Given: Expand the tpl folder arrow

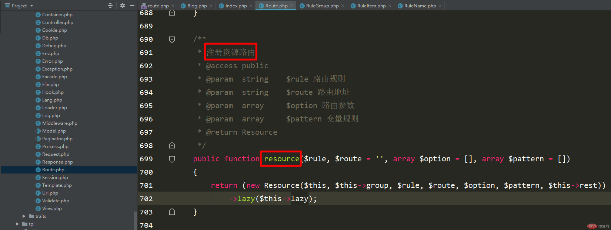Looking at the screenshot, I should click(x=17, y=224).
